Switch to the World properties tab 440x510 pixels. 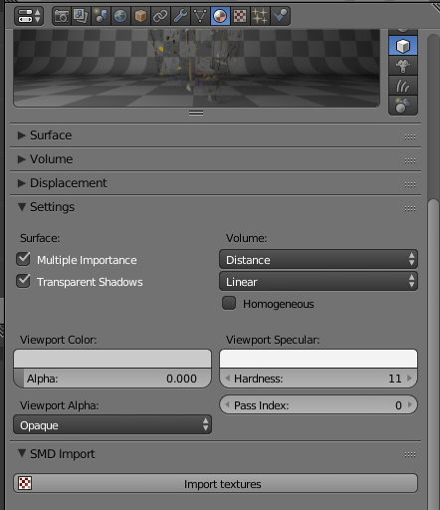pyautogui.click(x=120, y=16)
